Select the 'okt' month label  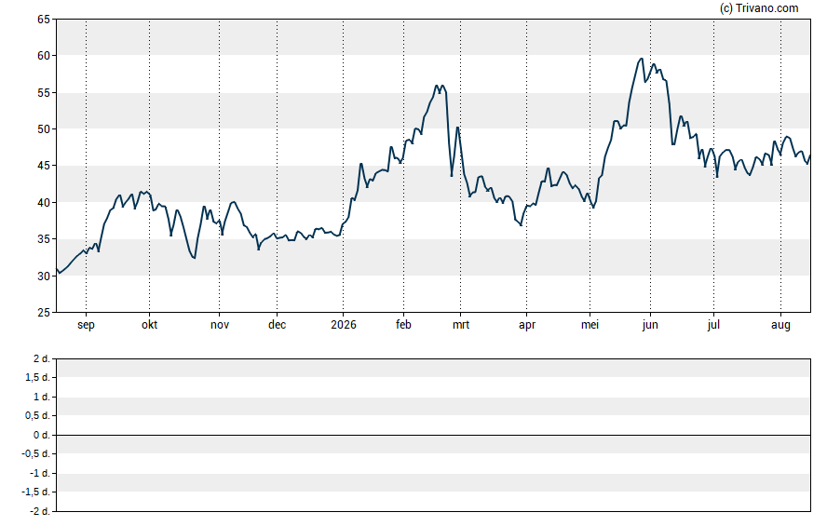149,325
